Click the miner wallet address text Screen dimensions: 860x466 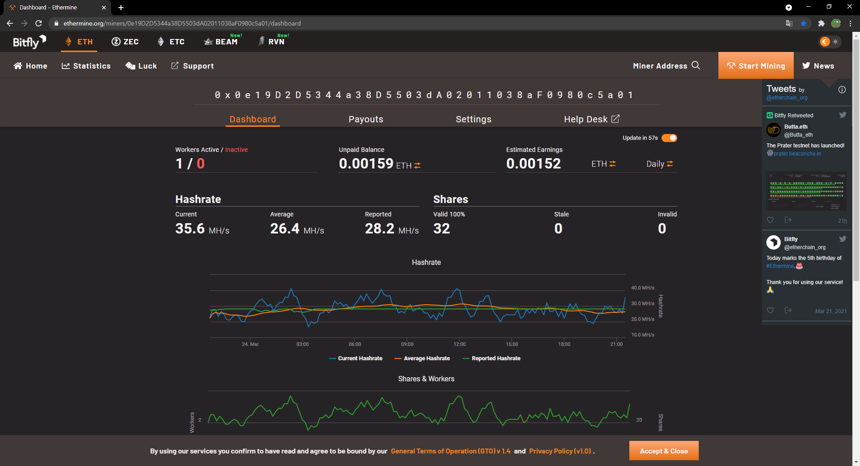tap(424, 95)
